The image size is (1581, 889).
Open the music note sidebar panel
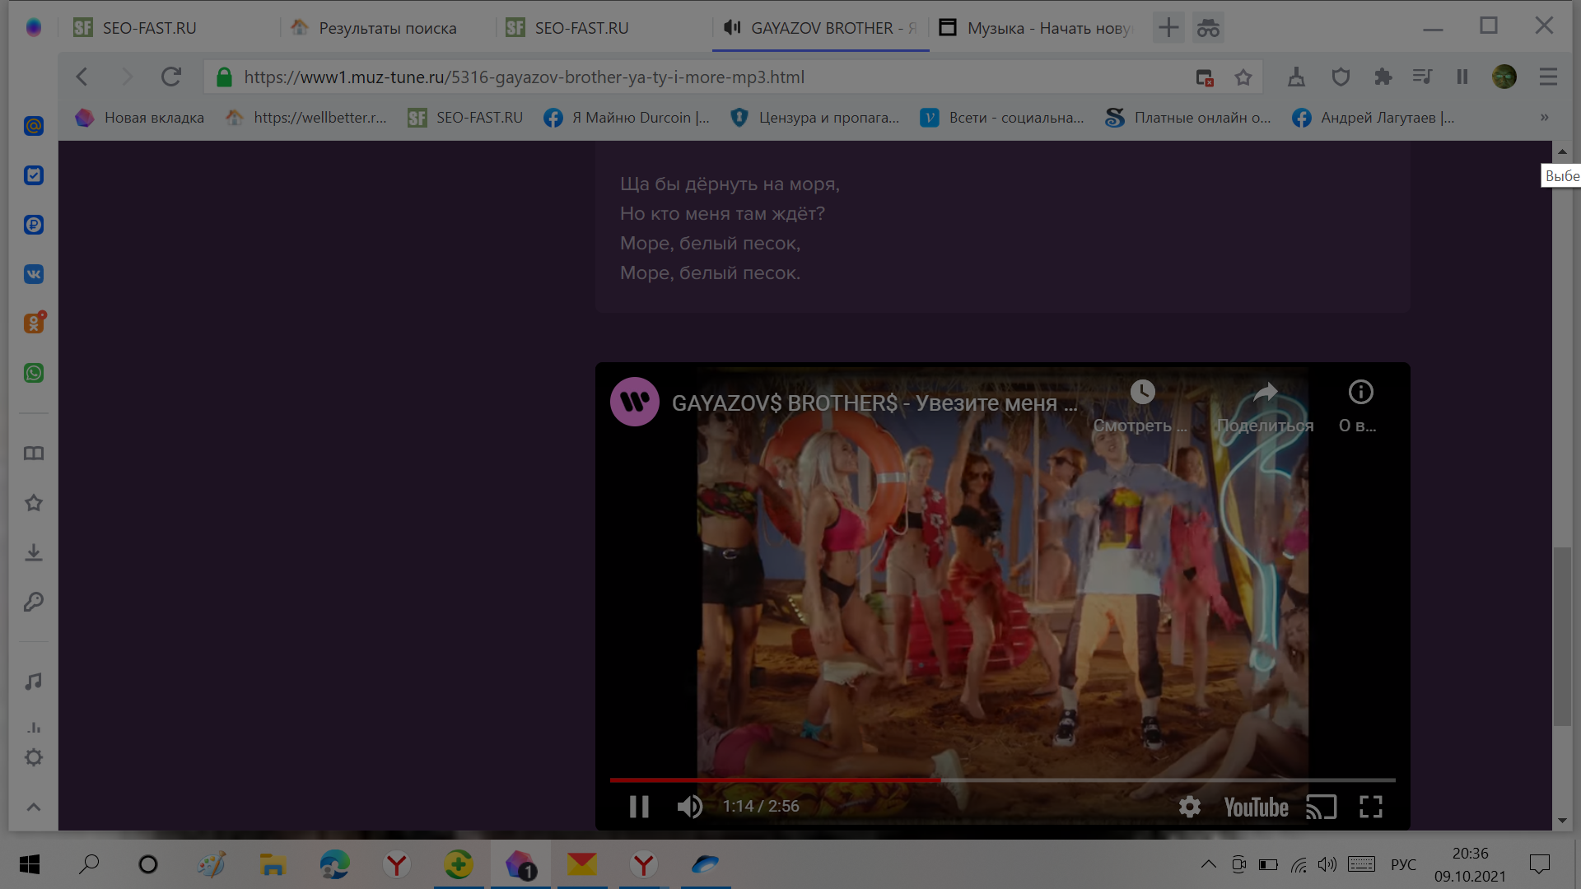[x=34, y=682]
